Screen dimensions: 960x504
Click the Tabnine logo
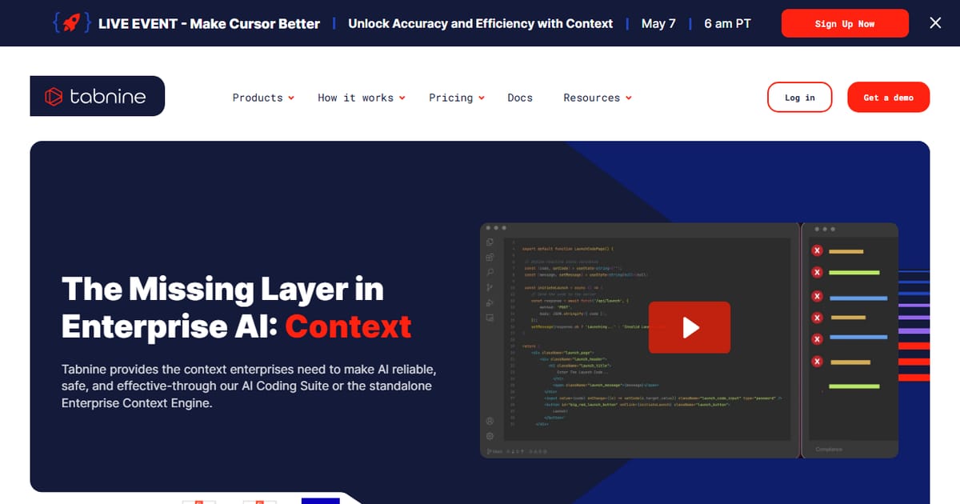point(98,96)
